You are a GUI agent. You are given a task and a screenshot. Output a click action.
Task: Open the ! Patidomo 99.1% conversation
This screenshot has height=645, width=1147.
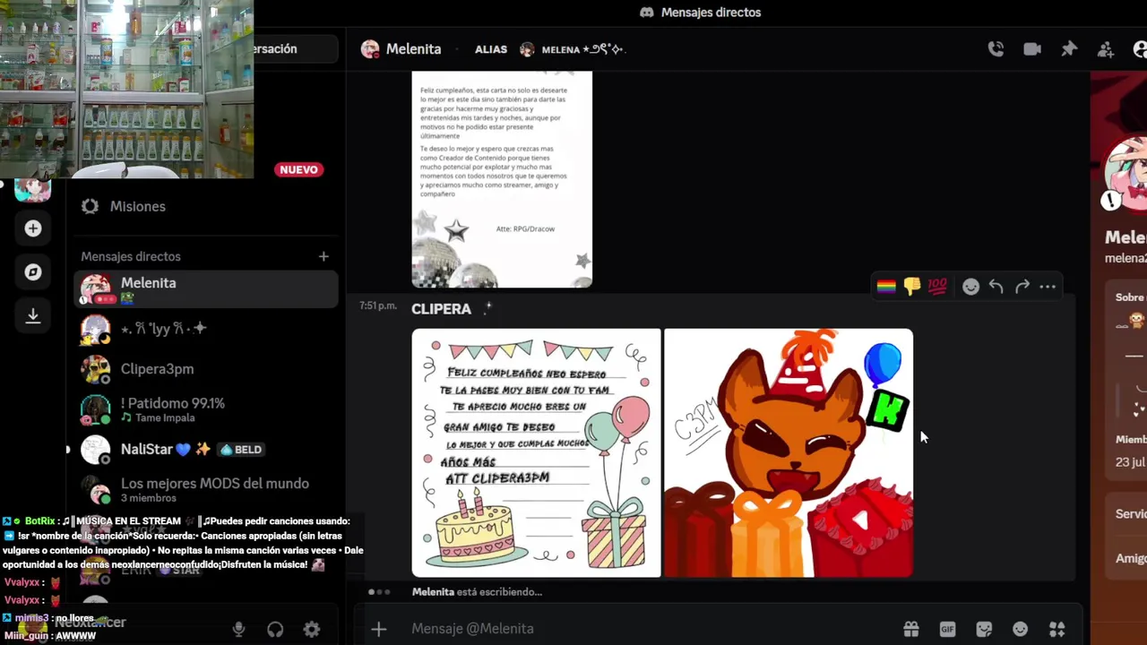click(x=205, y=409)
